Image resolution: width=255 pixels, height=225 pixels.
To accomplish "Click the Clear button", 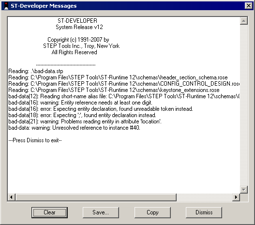I will pyautogui.click(x=50, y=212).
